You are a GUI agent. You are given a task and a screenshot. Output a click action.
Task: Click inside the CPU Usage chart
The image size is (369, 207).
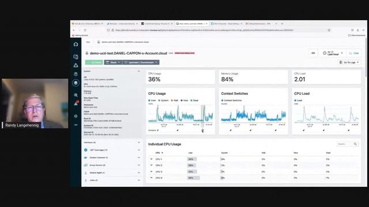180,113
